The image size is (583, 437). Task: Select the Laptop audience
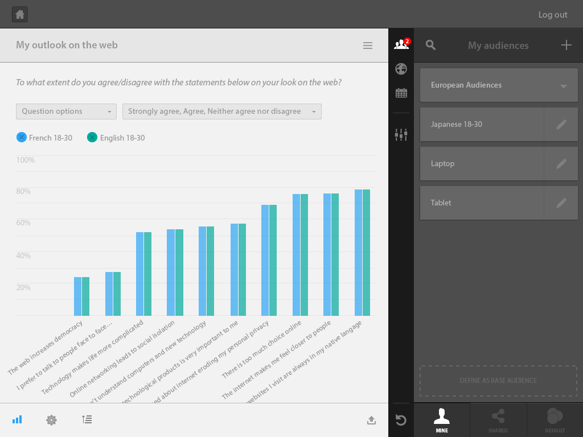point(482,163)
